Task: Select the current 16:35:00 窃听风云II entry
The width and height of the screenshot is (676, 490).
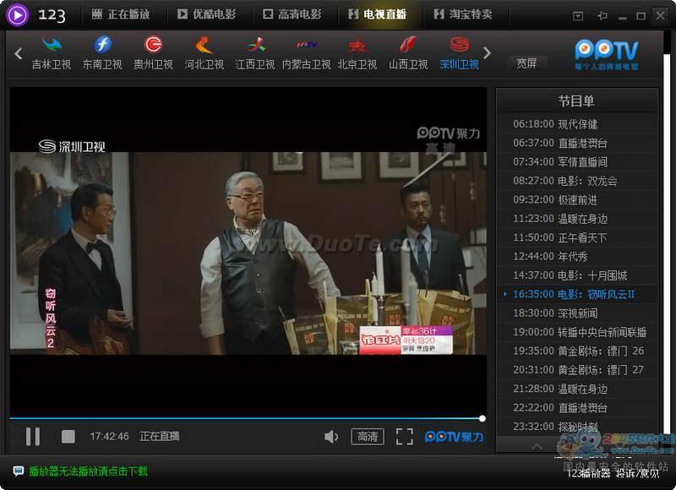Action: [x=577, y=294]
